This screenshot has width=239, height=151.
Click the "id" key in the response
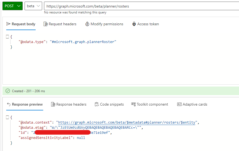23,133
